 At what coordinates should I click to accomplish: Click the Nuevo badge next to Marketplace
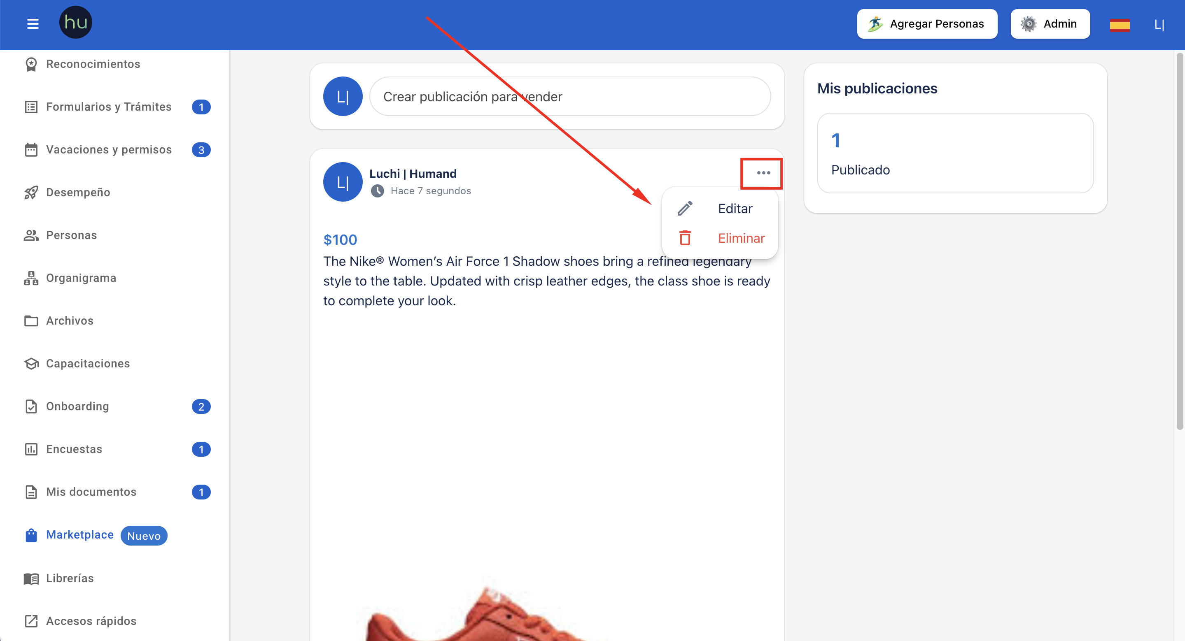[x=144, y=536]
